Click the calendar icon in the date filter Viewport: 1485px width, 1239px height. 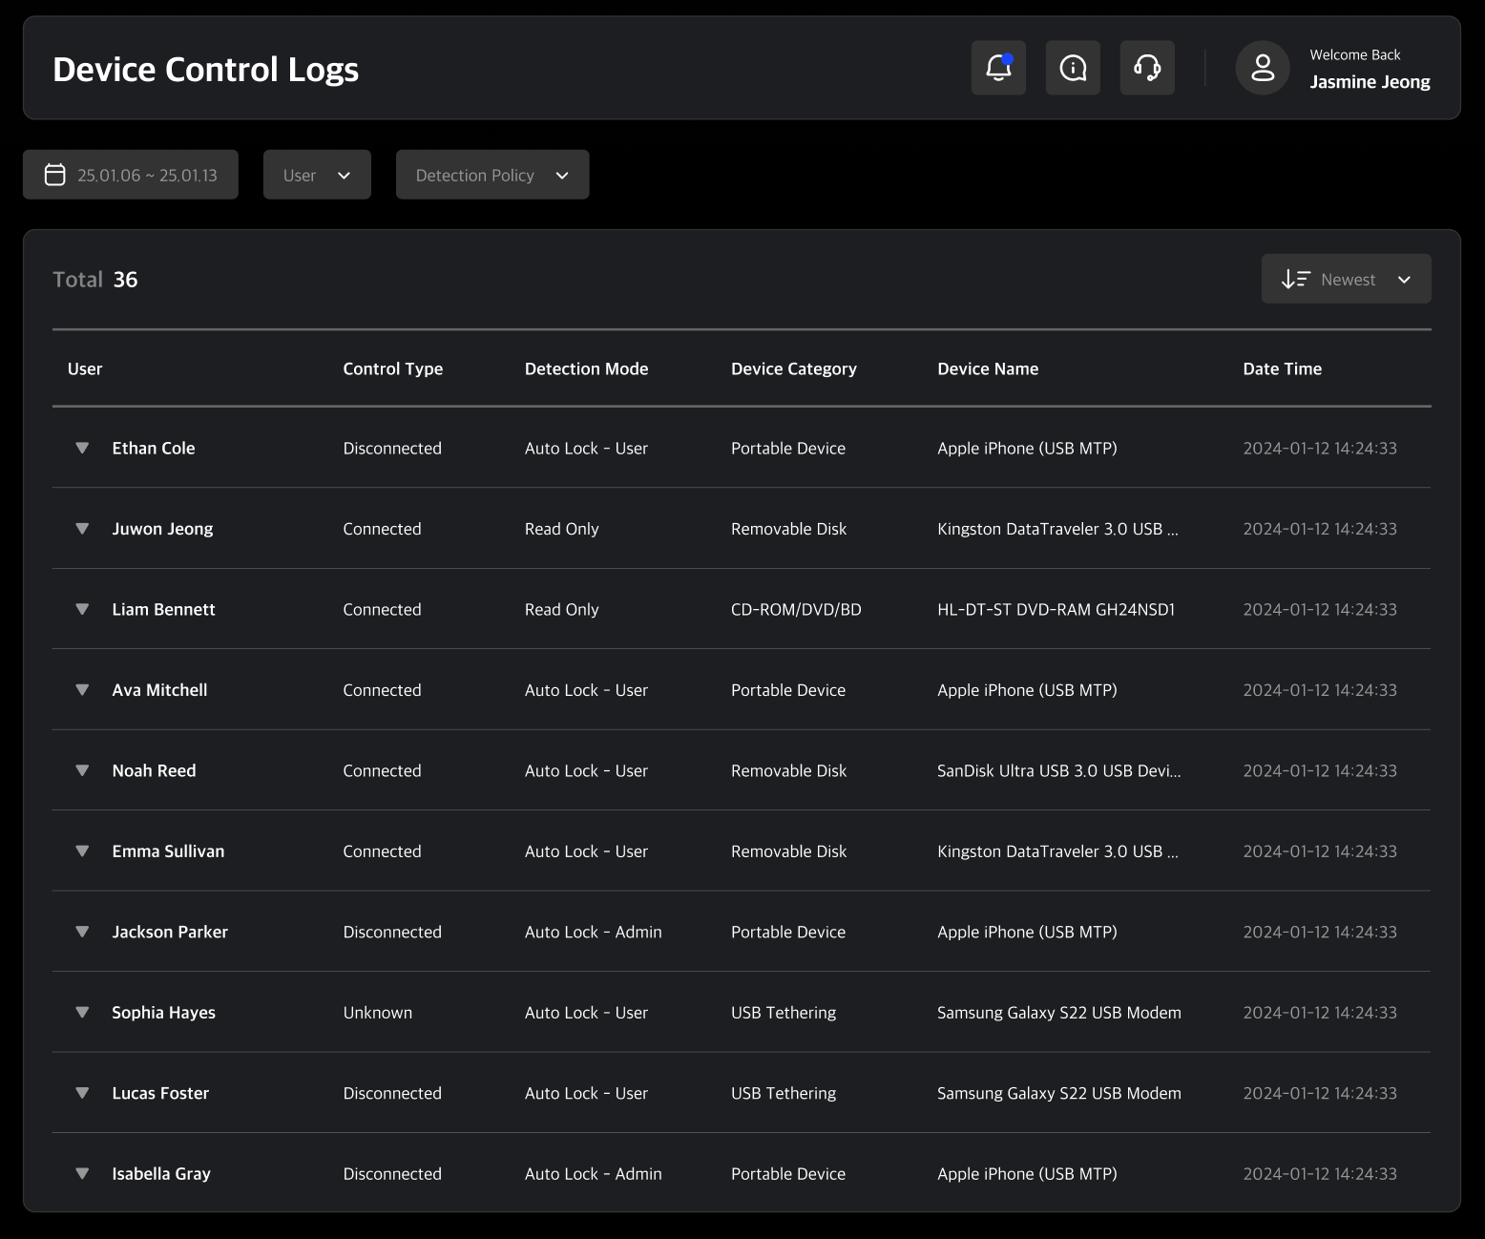point(55,175)
